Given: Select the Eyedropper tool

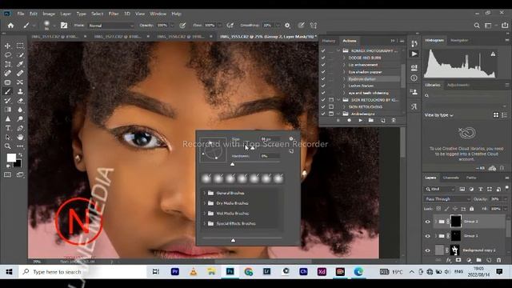Looking at the screenshot, I should coord(20,64).
